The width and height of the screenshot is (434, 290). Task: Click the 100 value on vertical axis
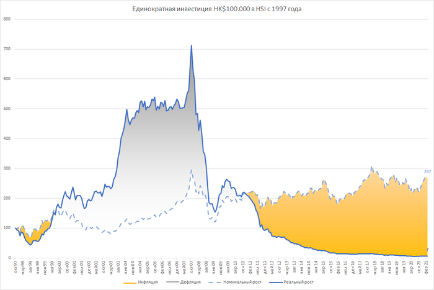tap(7, 228)
